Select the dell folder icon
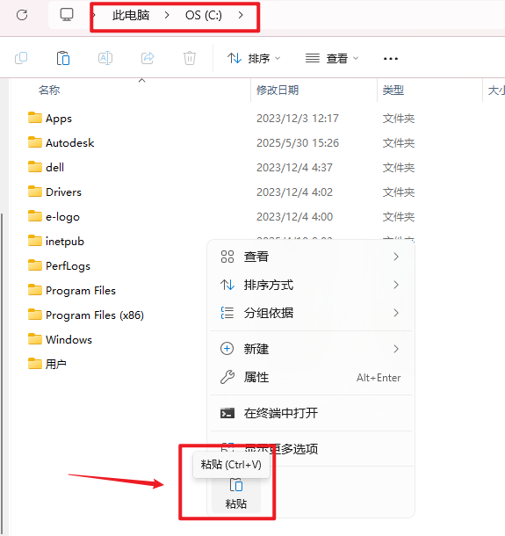 35,166
